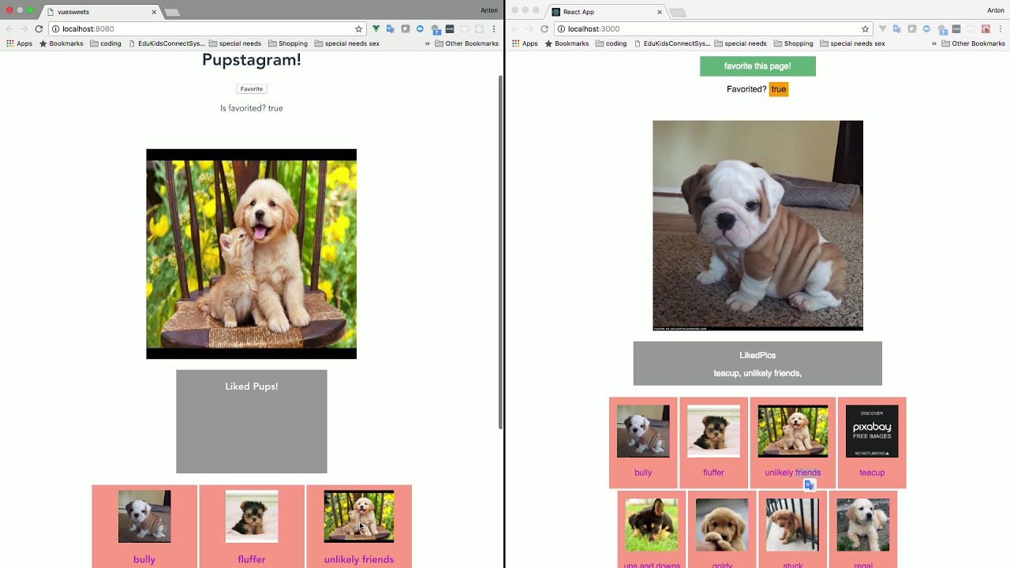Close the React App tab
1010x568 pixels.
click(x=660, y=12)
